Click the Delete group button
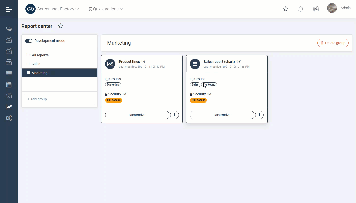This screenshot has height=203, width=356. pyautogui.click(x=333, y=43)
